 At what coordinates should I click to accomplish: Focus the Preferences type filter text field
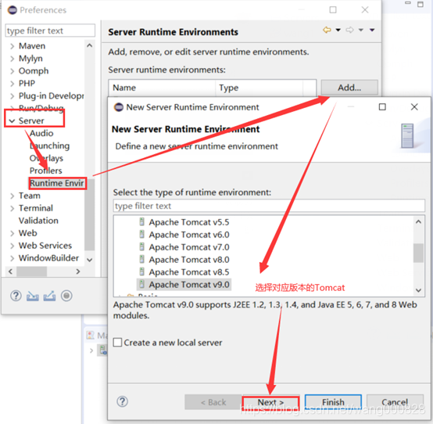(x=50, y=31)
